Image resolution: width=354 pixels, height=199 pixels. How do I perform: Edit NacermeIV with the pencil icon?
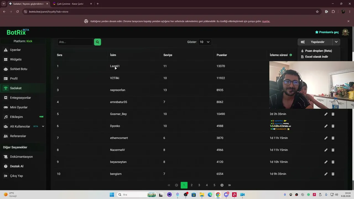tap(326, 150)
